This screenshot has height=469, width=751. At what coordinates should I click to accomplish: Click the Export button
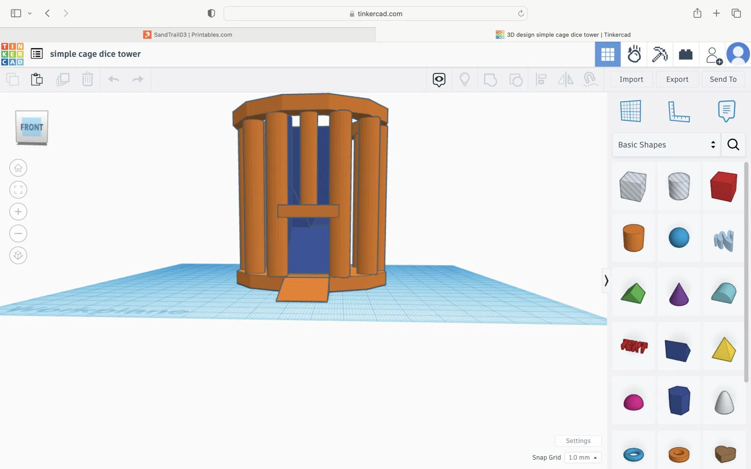pos(677,79)
